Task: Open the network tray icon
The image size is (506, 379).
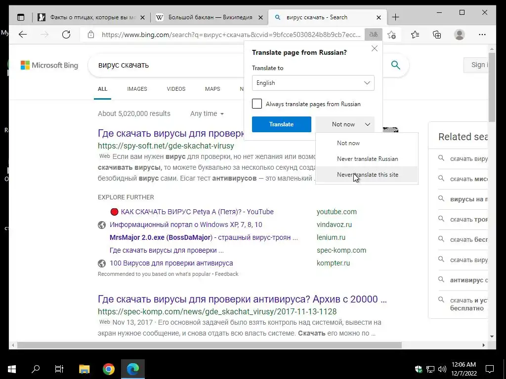Action: [430, 369]
